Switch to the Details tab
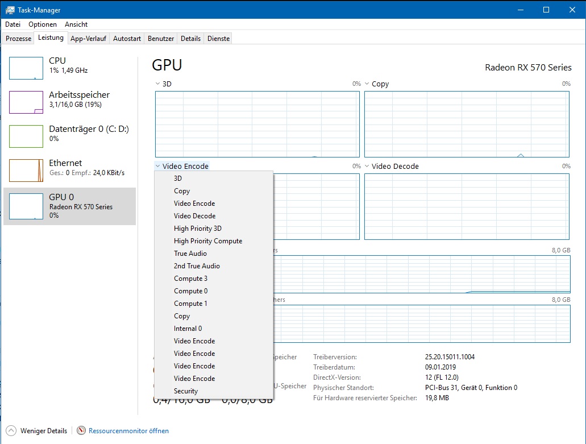This screenshot has width=586, height=444. click(190, 39)
